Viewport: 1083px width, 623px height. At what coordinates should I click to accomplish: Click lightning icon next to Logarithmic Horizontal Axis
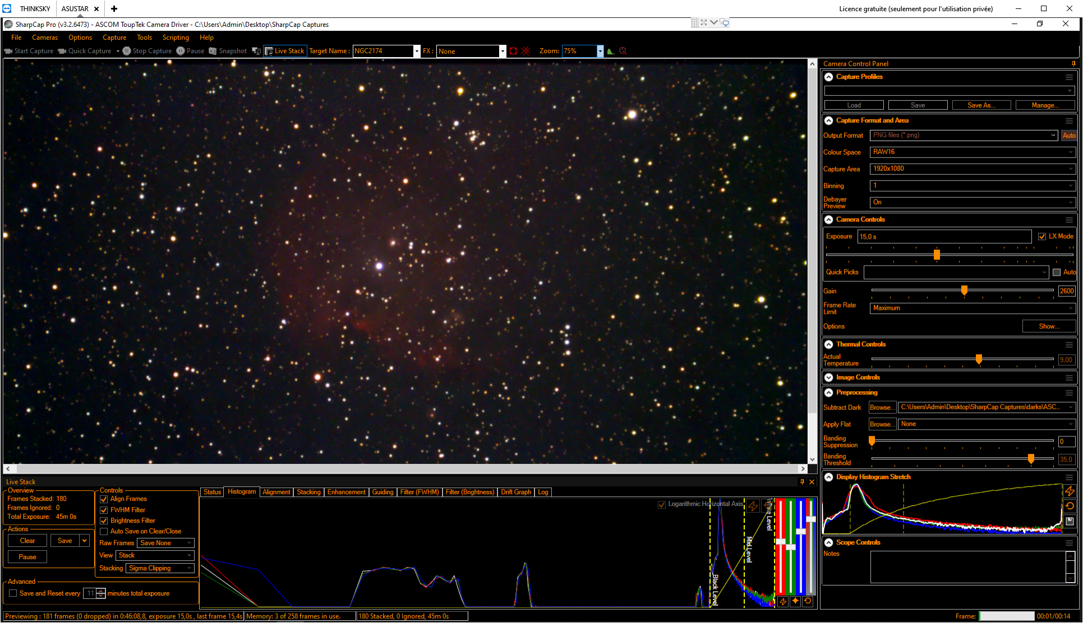point(753,505)
